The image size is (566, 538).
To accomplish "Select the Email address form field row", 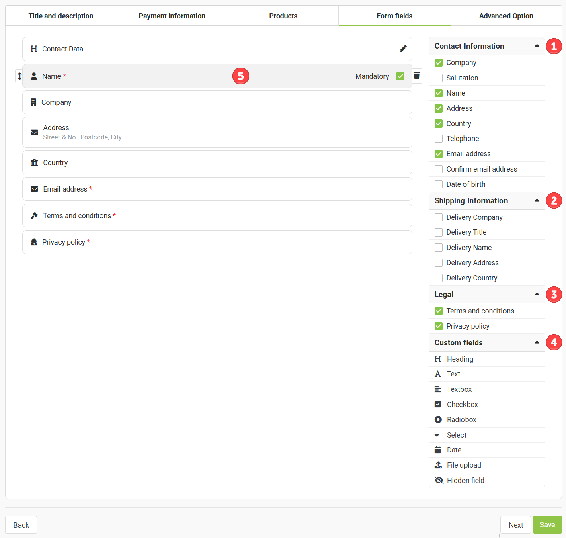I will tap(217, 189).
